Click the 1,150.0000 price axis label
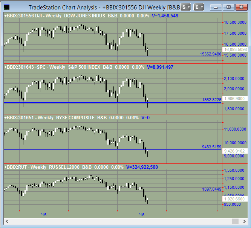This screenshot has width=251, height=228. pyautogui.click(x=234, y=187)
